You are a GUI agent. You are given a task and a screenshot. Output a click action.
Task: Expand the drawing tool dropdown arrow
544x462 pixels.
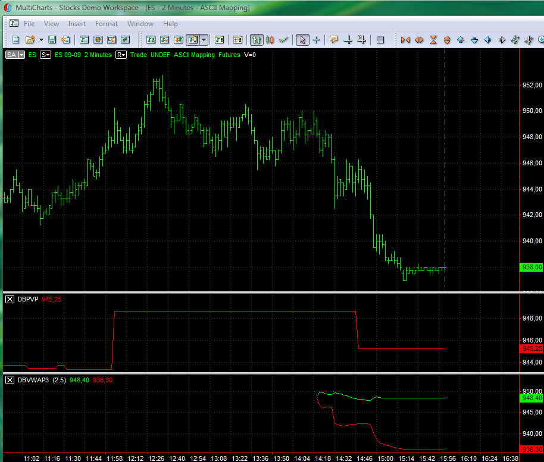[x=204, y=40]
